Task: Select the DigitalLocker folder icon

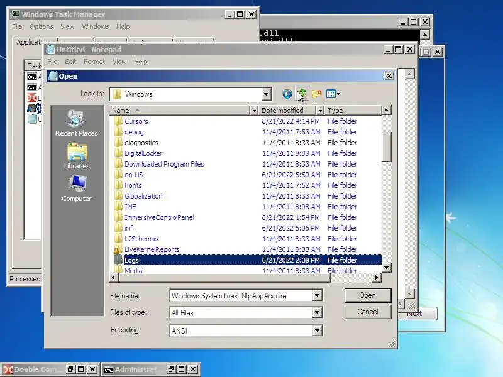Action: (x=118, y=153)
